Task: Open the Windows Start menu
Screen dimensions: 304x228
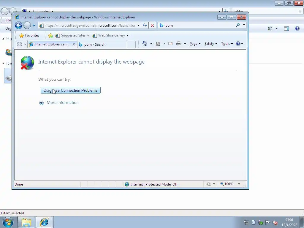Action: point(8,222)
